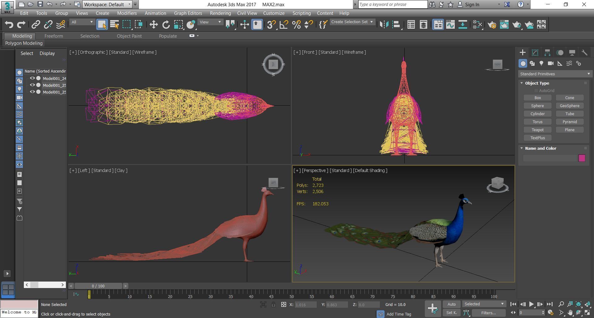
Task: Toggle the selection lock icon
Action: [x=273, y=304]
